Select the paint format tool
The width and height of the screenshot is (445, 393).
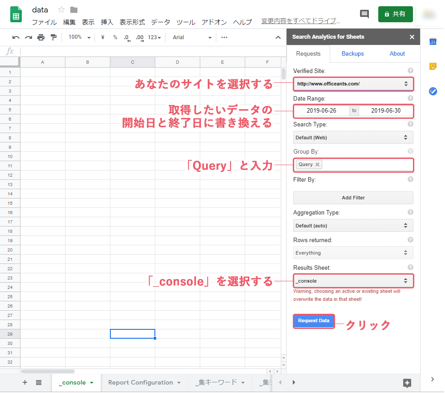(53, 37)
